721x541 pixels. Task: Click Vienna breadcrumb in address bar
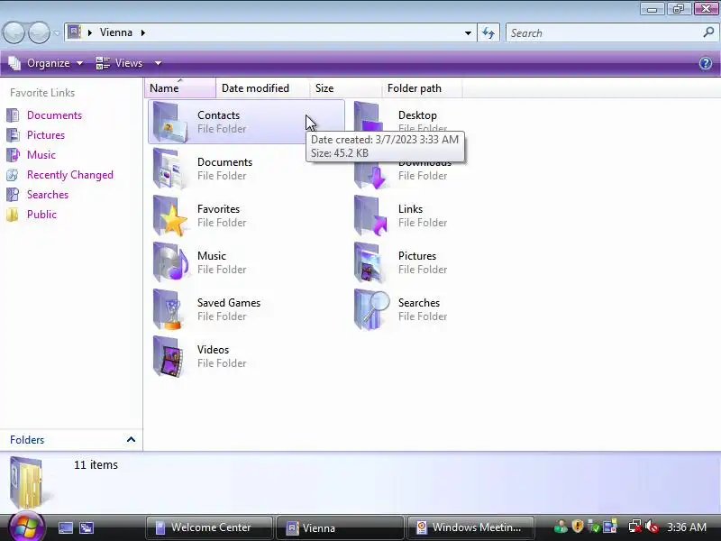(x=116, y=32)
